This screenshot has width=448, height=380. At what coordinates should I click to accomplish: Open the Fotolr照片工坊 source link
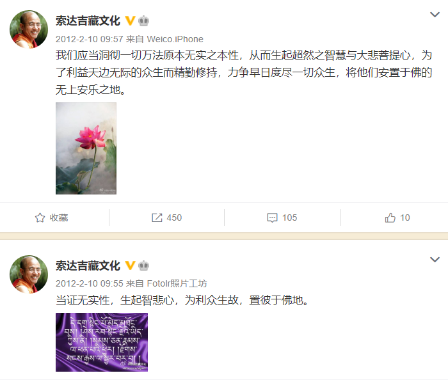pyautogui.click(x=177, y=283)
